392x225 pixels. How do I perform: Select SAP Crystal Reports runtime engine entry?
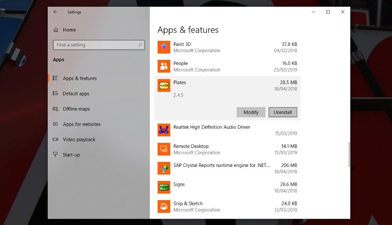pyautogui.click(x=222, y=165)
